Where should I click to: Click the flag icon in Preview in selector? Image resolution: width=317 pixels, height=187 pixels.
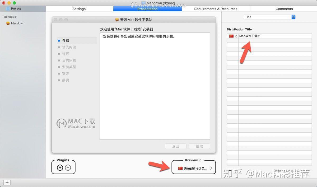coord(180,168)
